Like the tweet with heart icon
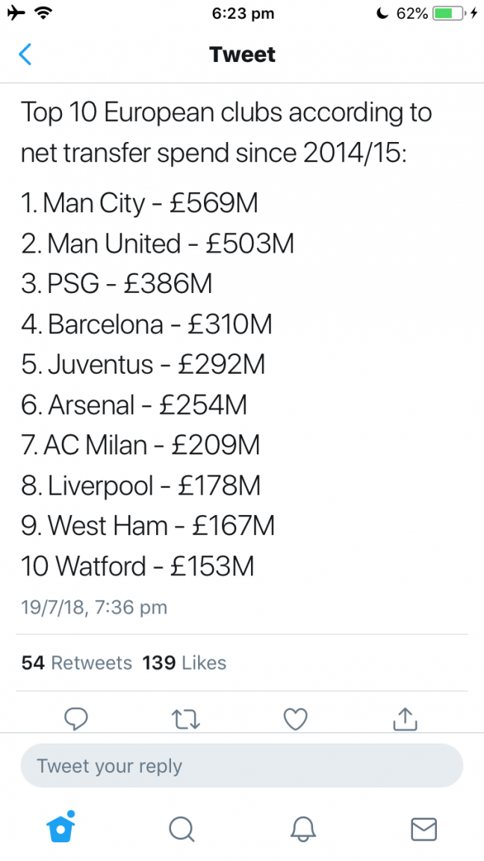This screenshot has height=861, width=484. click(295, 719)
